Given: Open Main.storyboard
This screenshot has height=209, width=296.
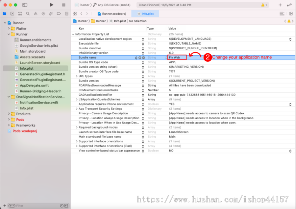Looking at the screenshot, I should coord(33,51).
